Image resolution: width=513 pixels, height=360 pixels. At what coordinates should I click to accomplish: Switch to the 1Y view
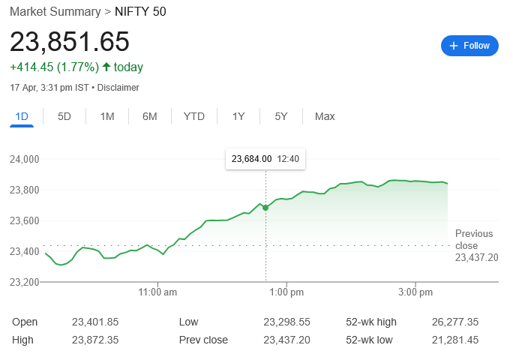(238, 116)
